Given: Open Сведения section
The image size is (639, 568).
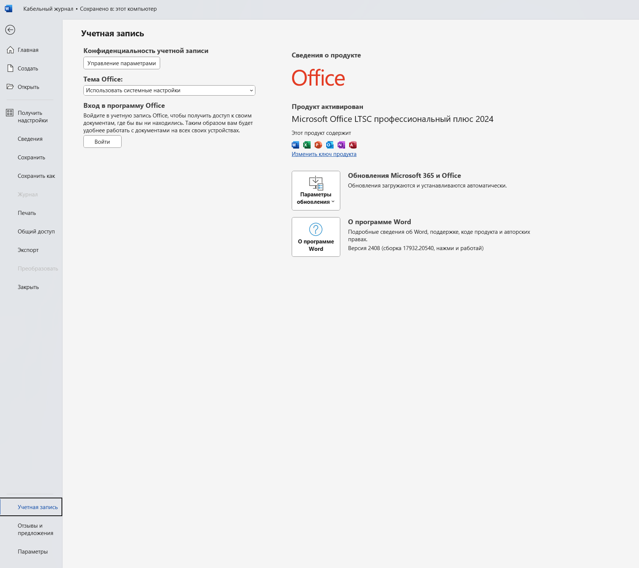Looking at the screenshot, I should [x=31, y=139].
